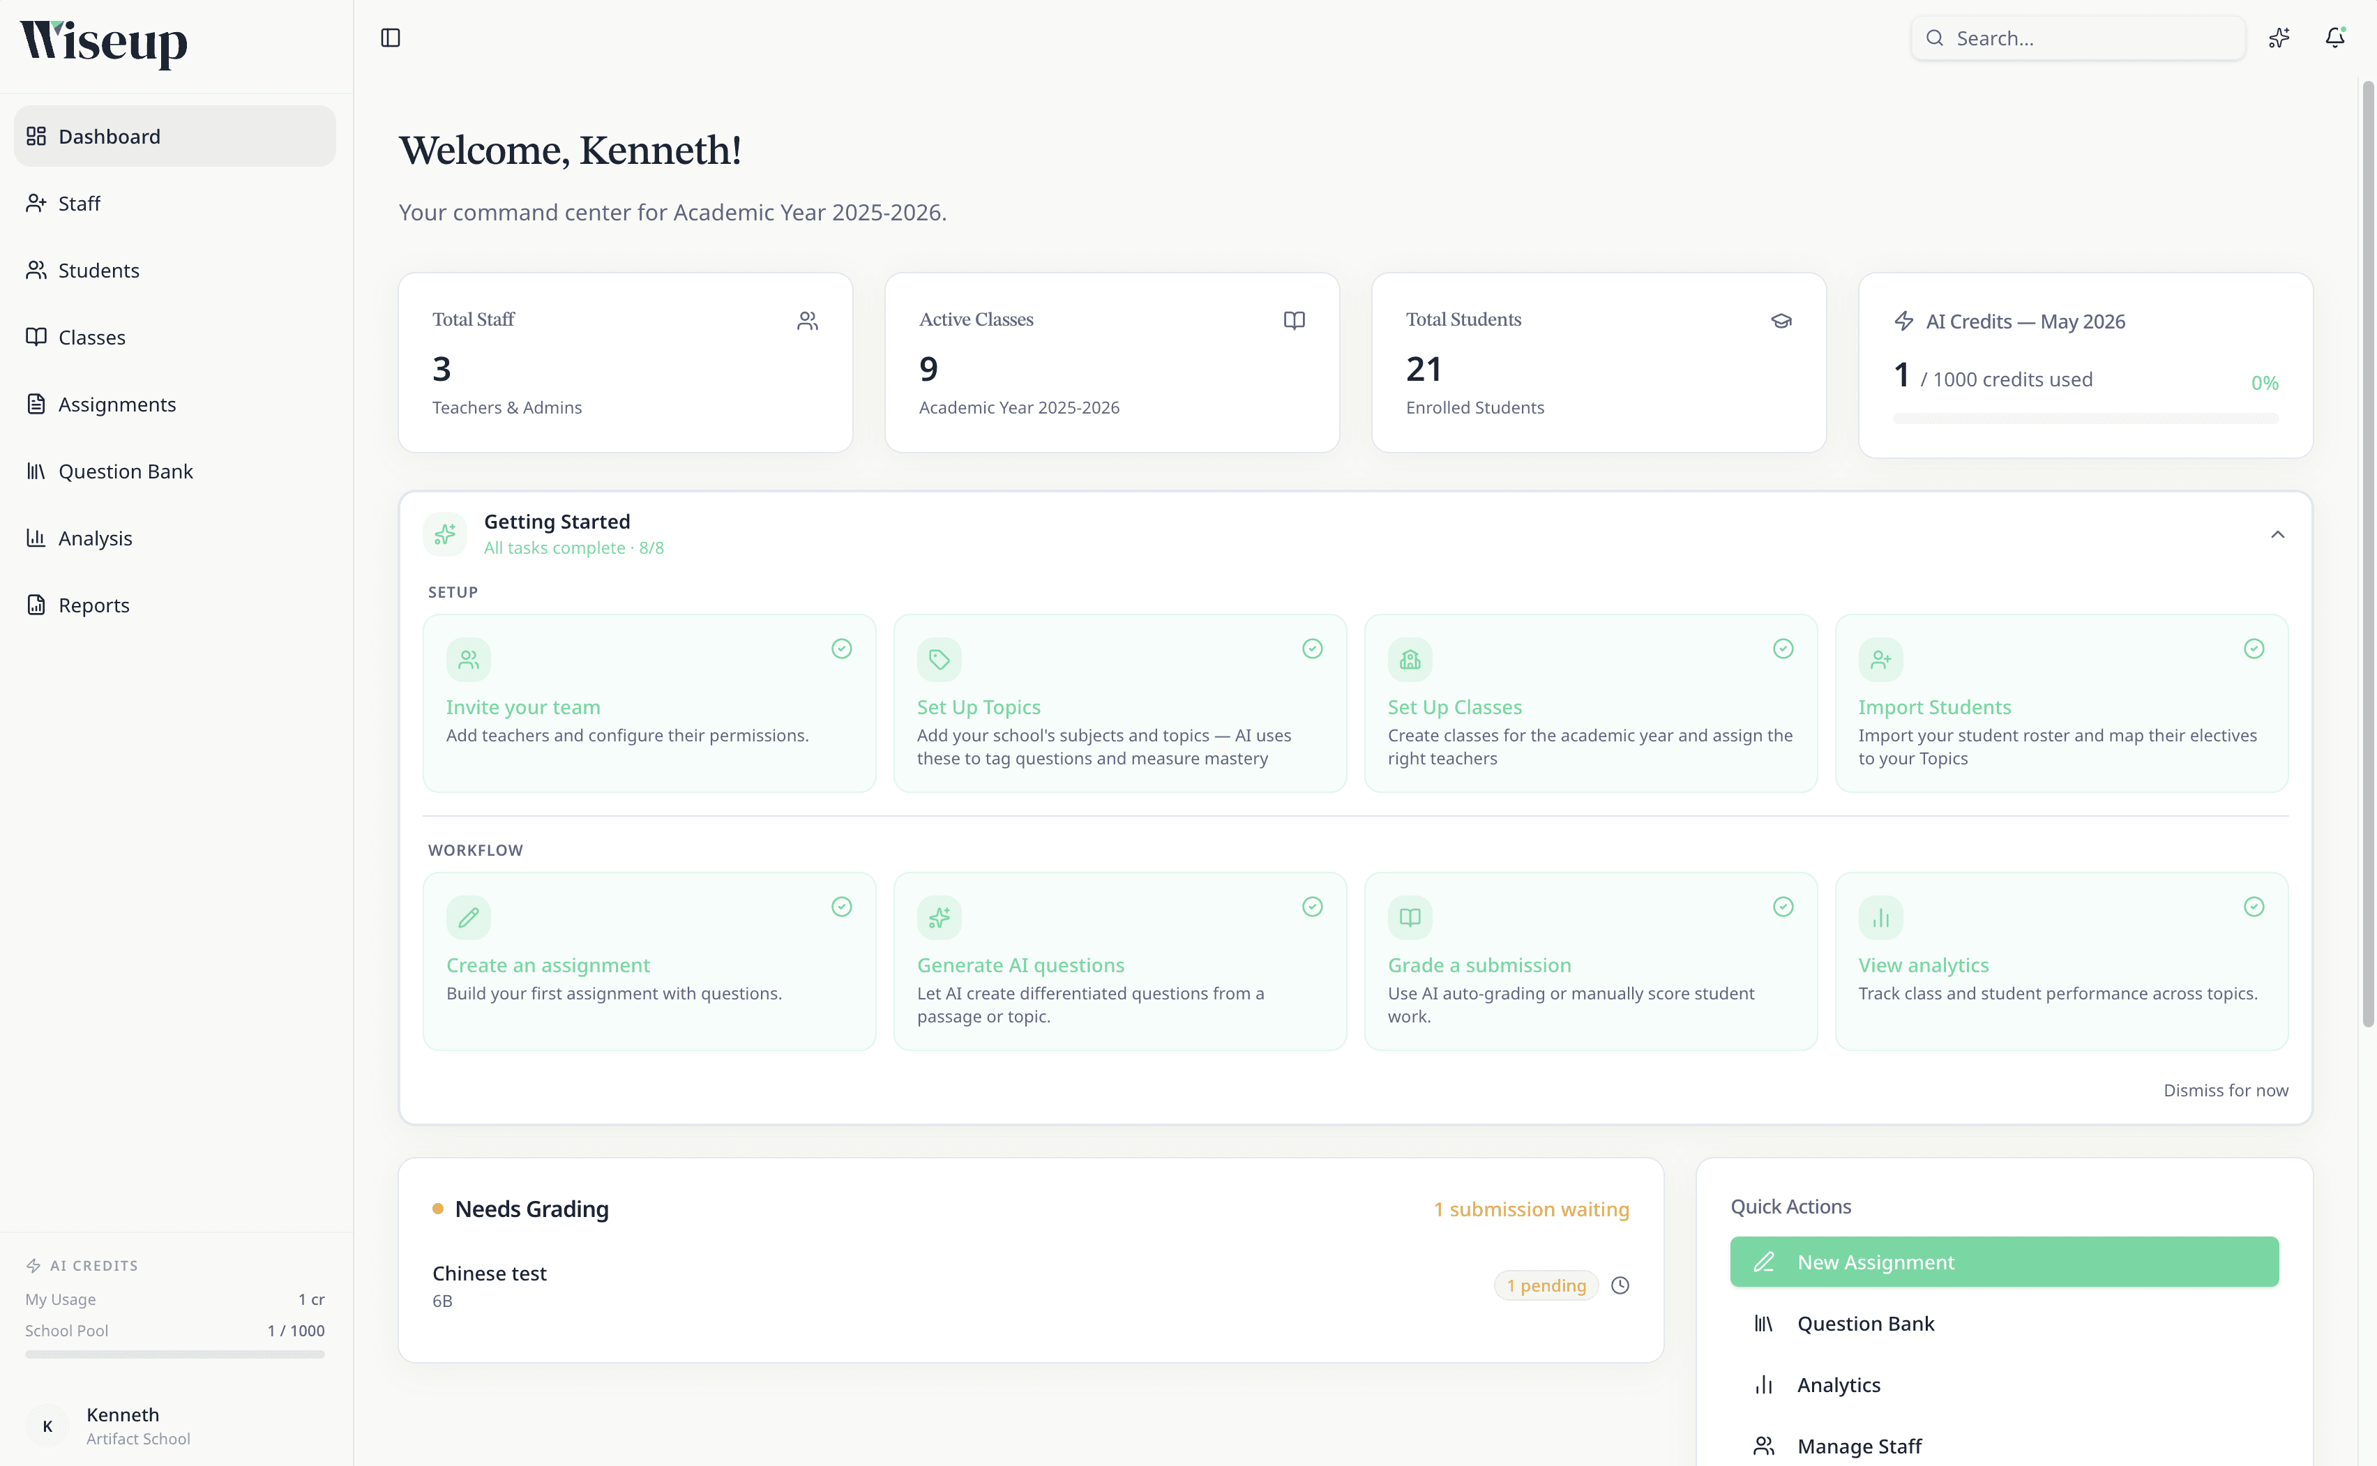Click the Create an assignment pencil icon

(x=468, y=917)
